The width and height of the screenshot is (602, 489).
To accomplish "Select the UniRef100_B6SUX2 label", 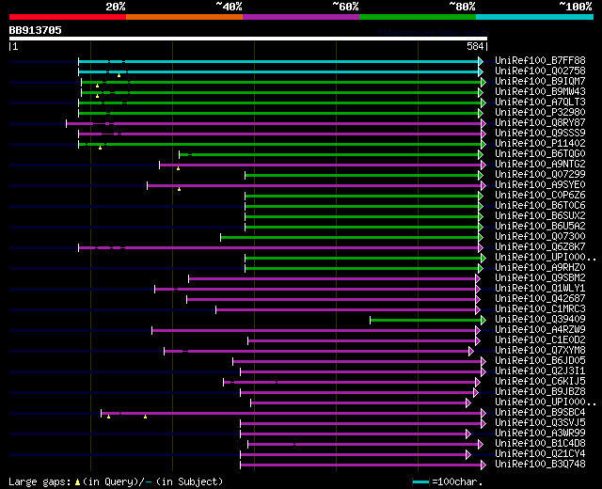I will click(x=540, y=216).
